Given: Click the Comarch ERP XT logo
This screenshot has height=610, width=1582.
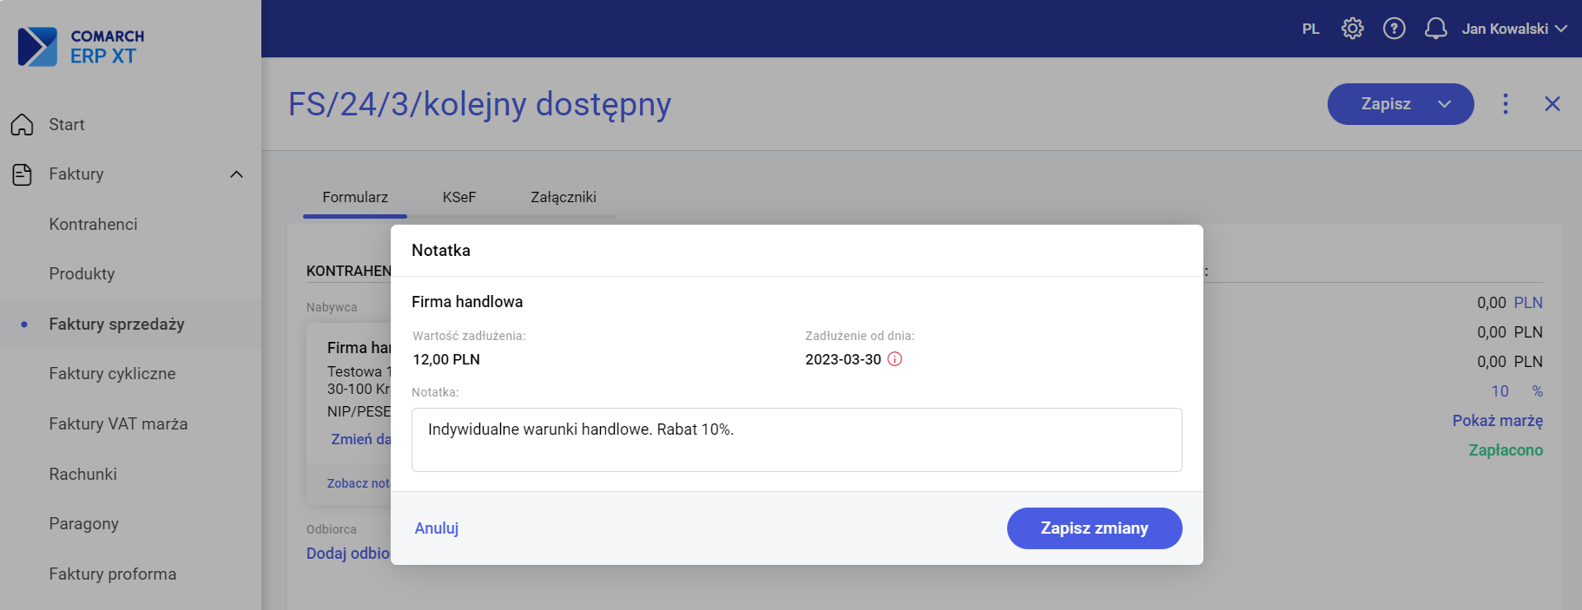Looking at the screenshot, I should [x=81, y=47].
